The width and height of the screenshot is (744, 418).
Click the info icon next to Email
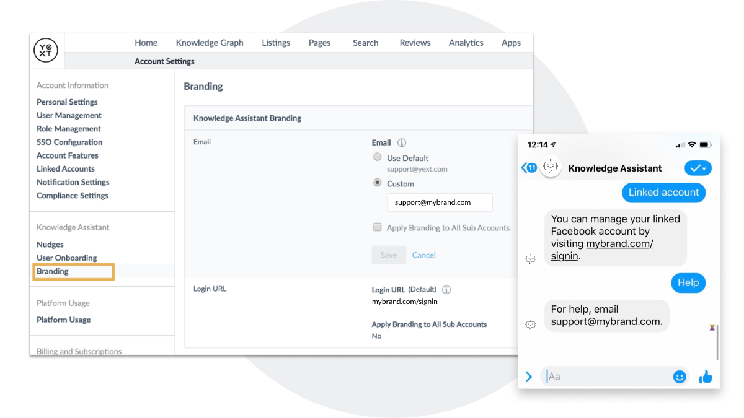tap(402, 142)
